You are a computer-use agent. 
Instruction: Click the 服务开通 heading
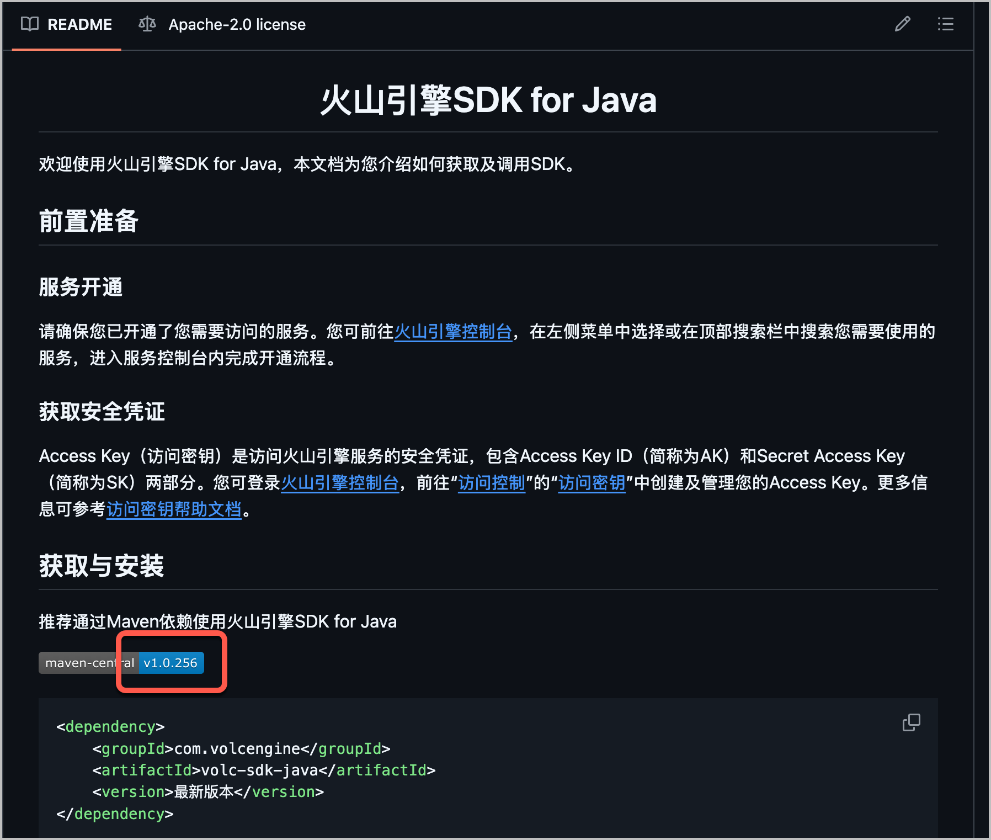point(81,288)
